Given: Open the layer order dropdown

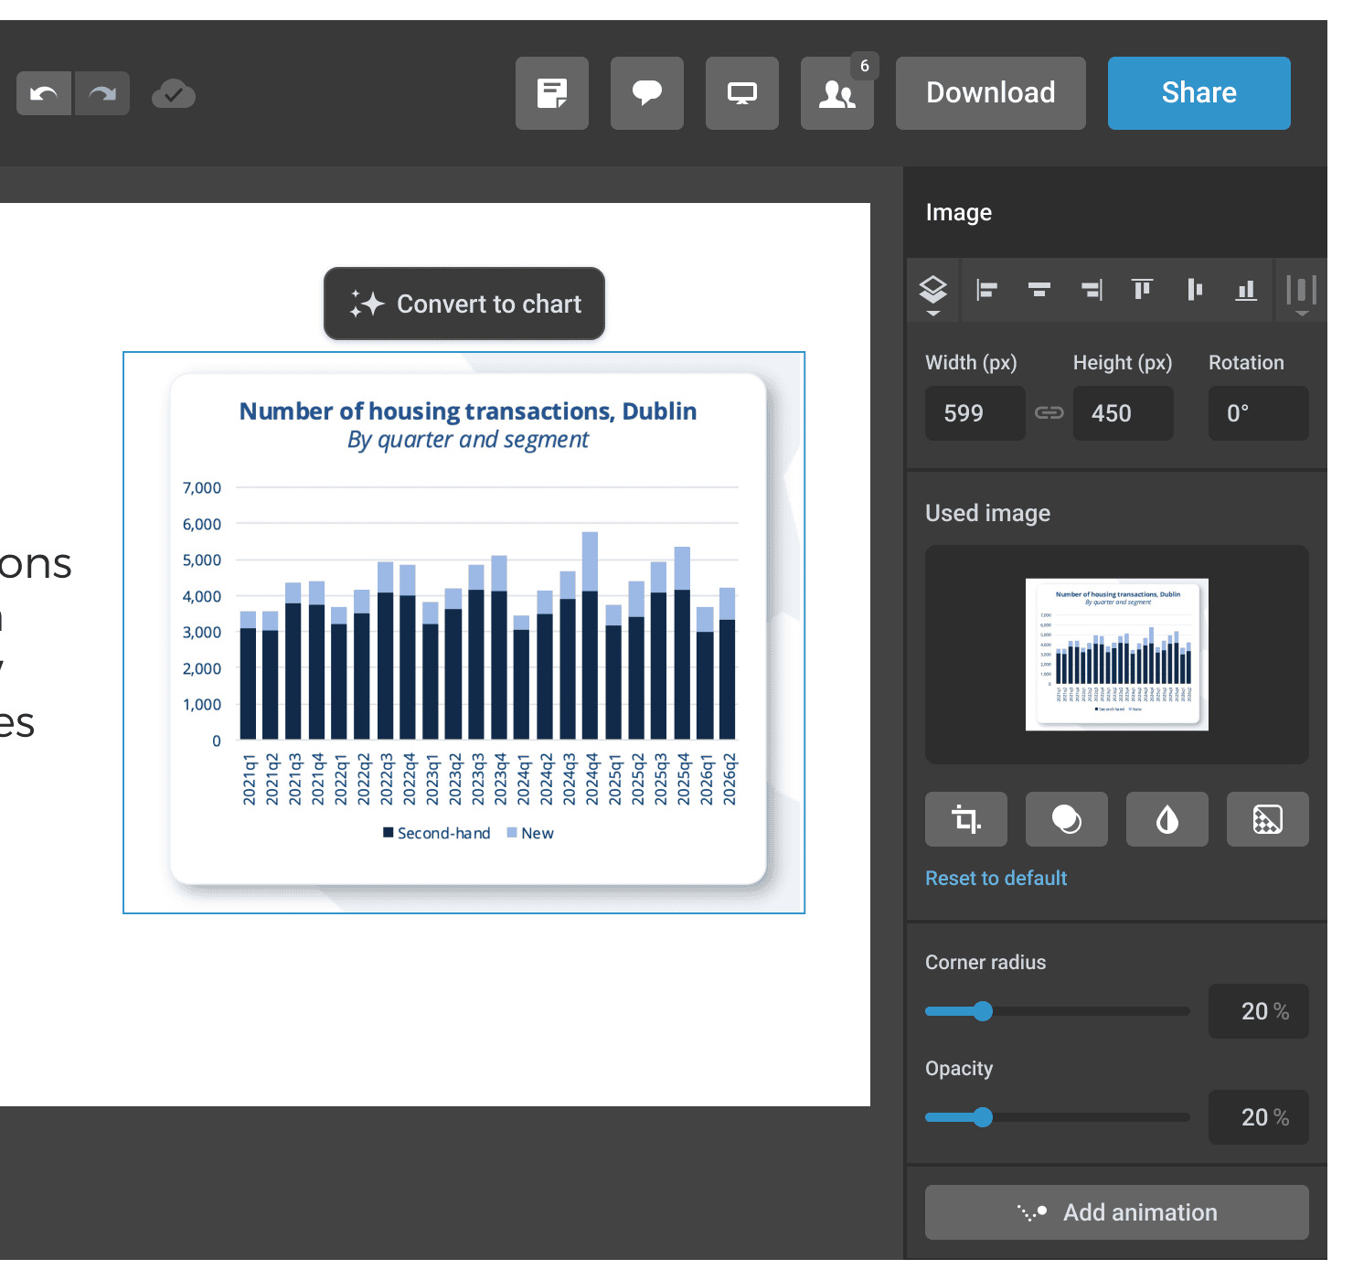Looking at the screenshot, I should tap(932, 294).
